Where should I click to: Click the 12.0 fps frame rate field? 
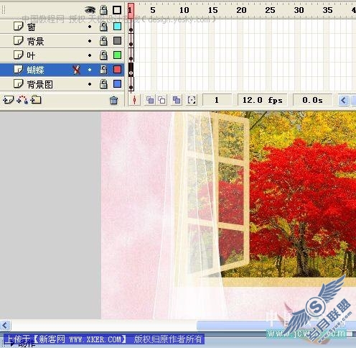263,100
